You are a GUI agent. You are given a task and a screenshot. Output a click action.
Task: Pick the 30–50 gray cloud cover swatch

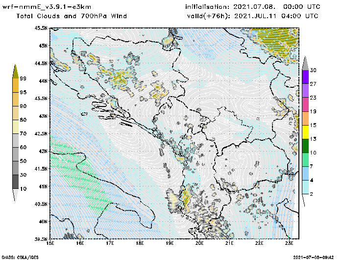coord(15,168)
